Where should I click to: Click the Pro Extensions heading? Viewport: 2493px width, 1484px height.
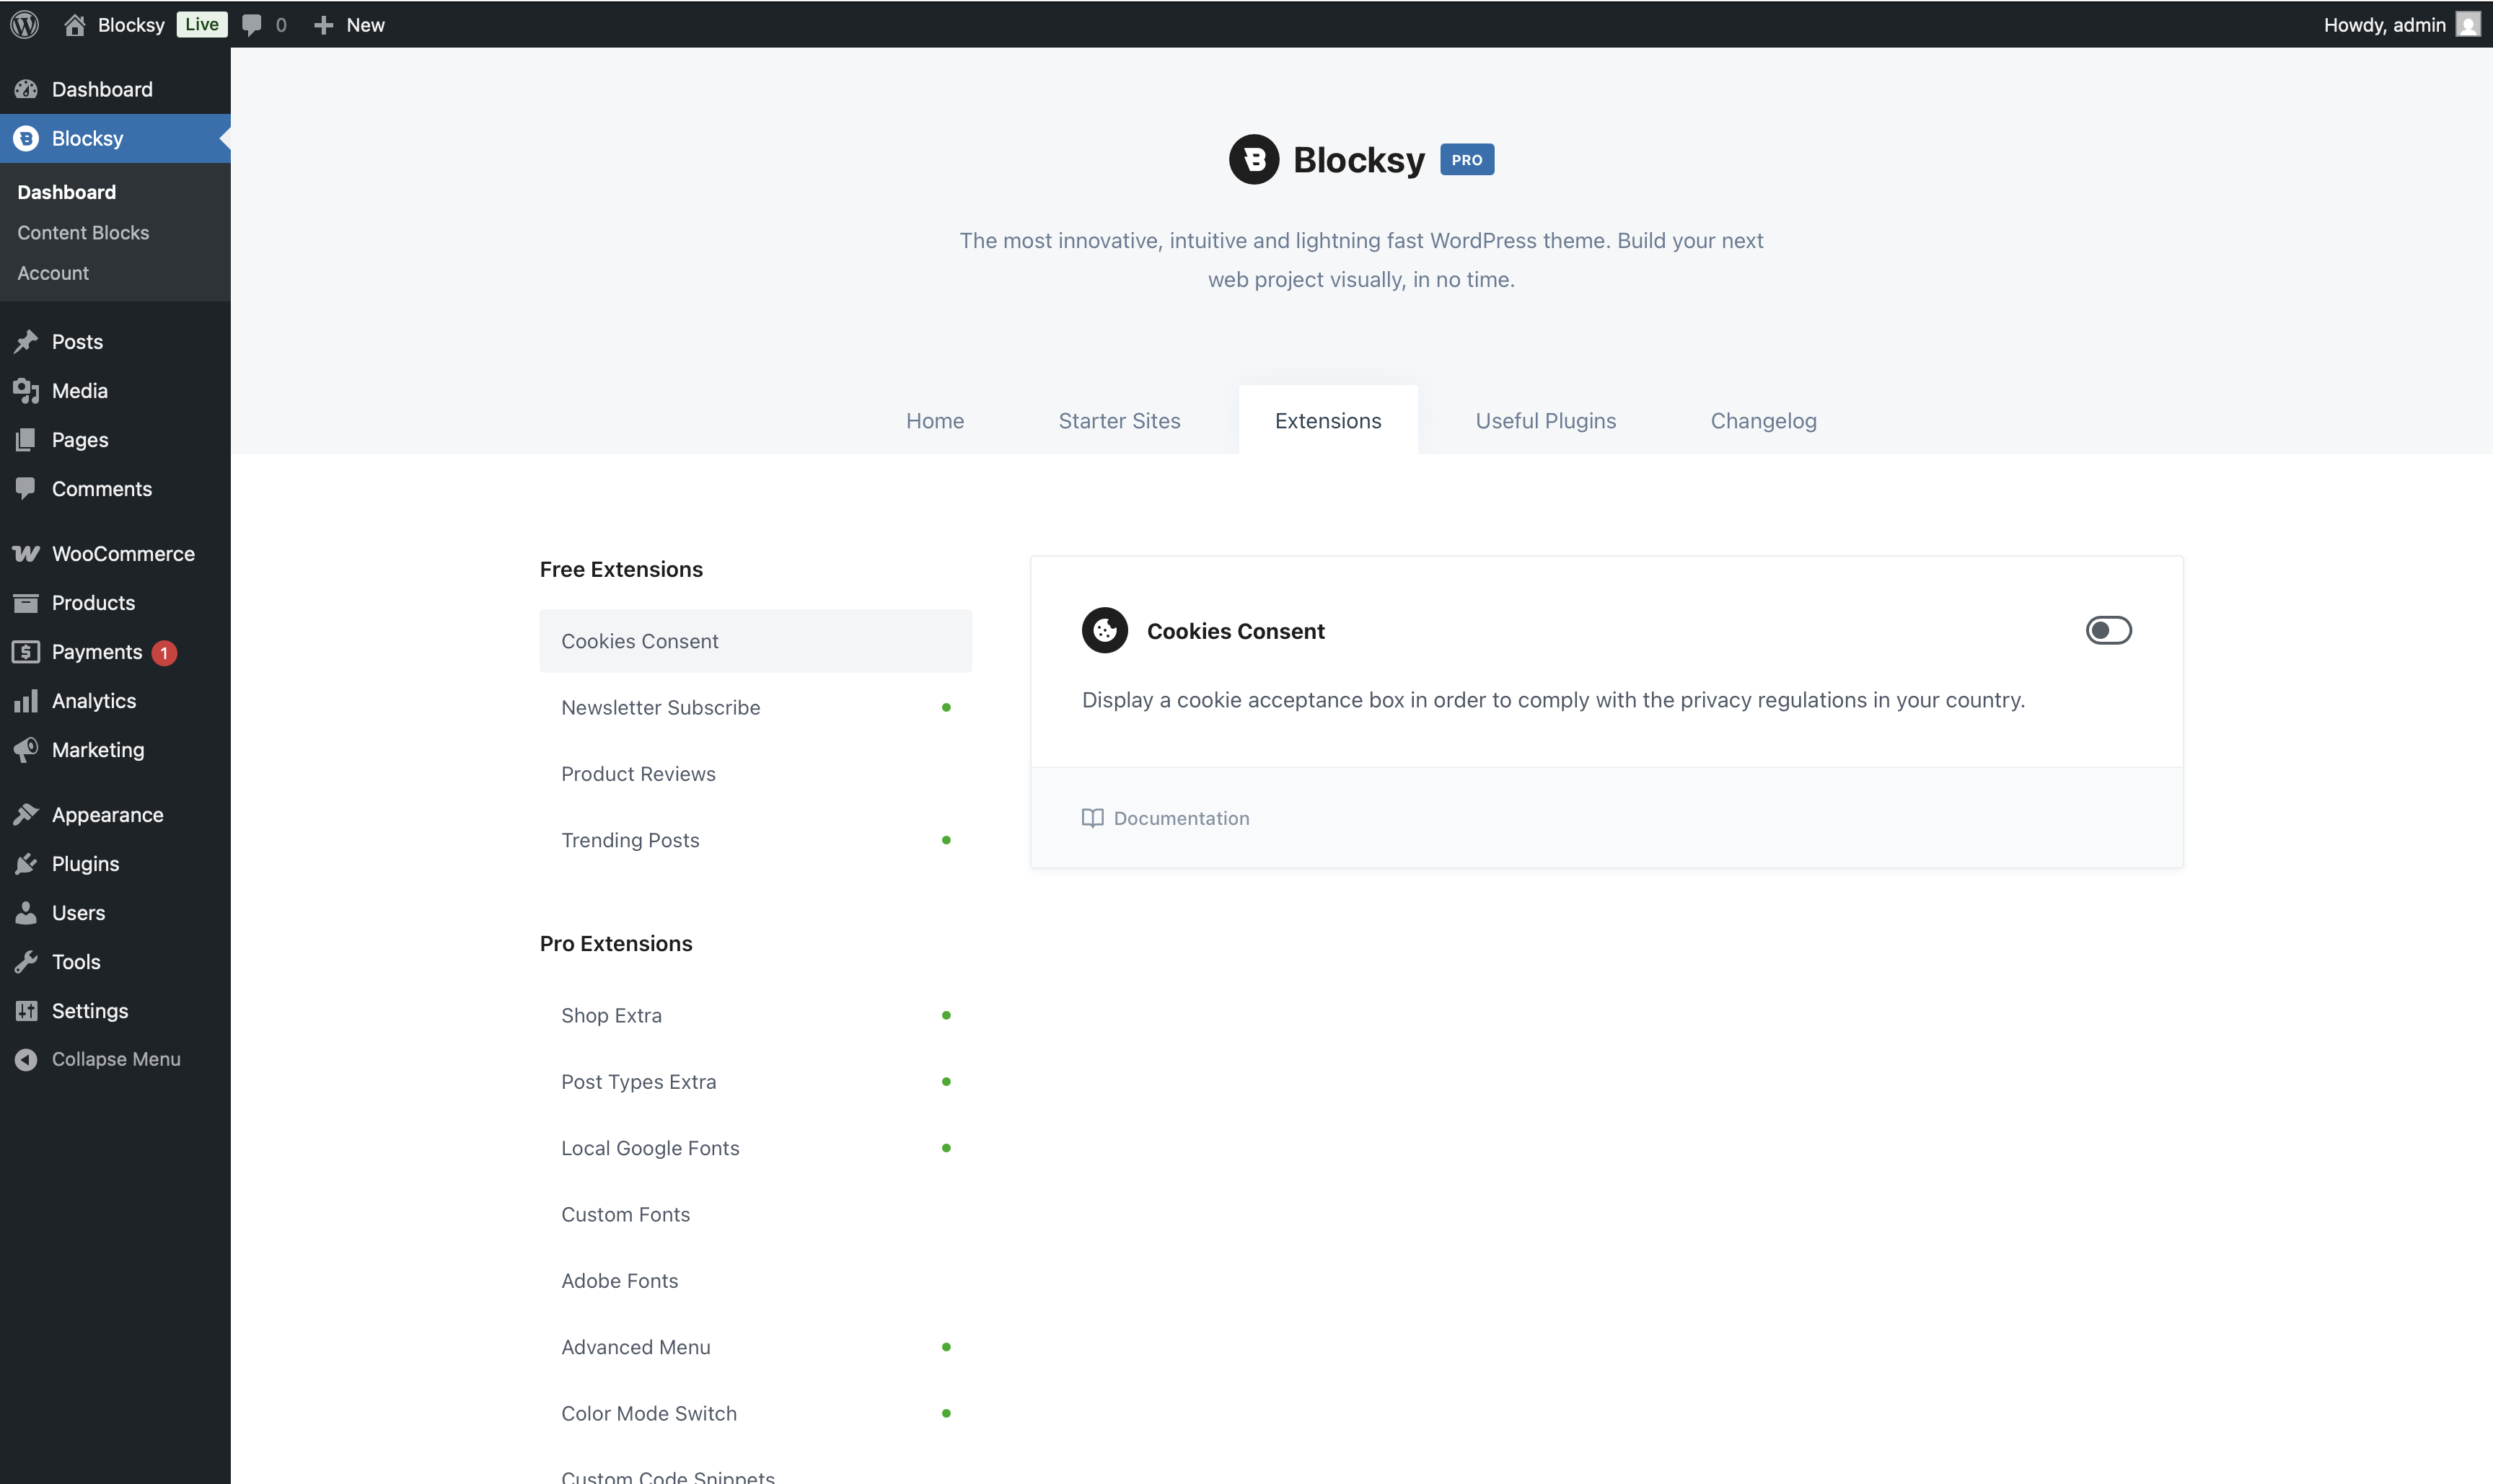pyautogui.click(x=616, y=944)
